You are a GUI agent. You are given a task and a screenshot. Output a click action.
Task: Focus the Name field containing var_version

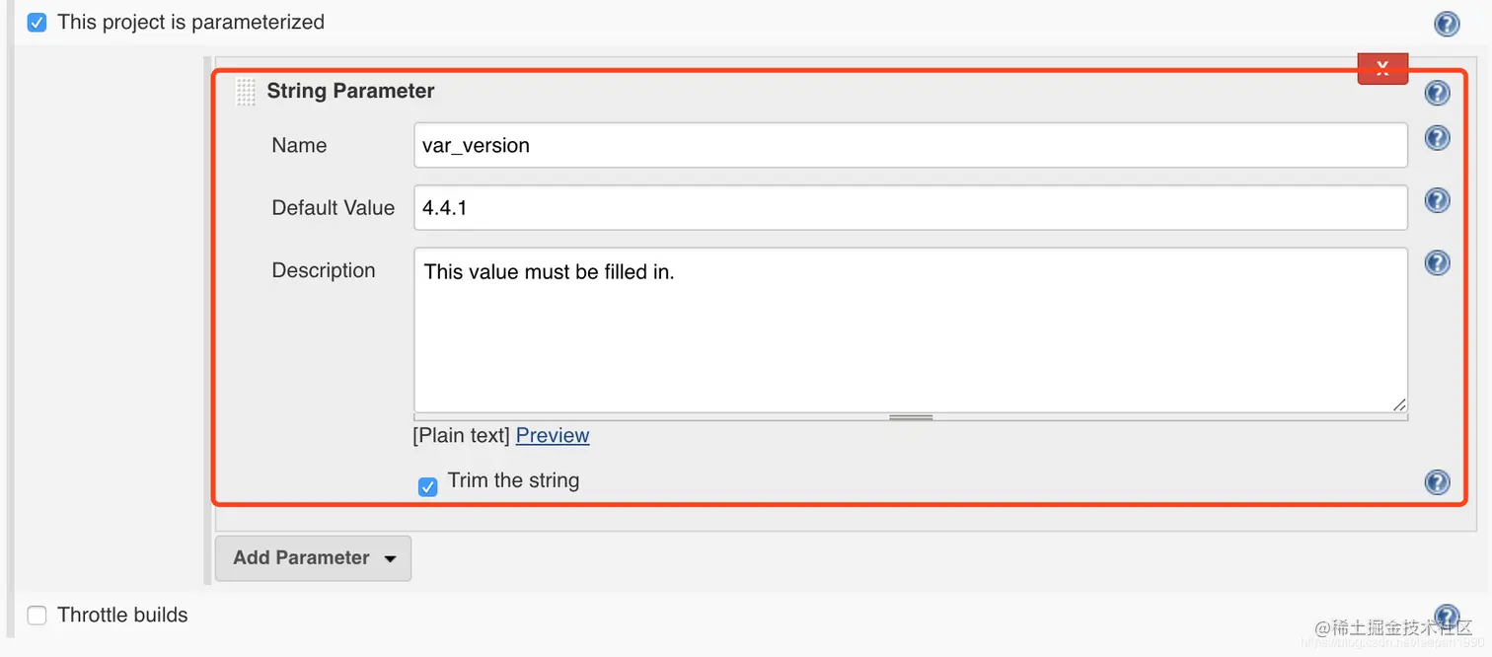pos(910,145)
